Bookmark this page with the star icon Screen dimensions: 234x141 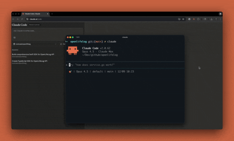point(183,19)
